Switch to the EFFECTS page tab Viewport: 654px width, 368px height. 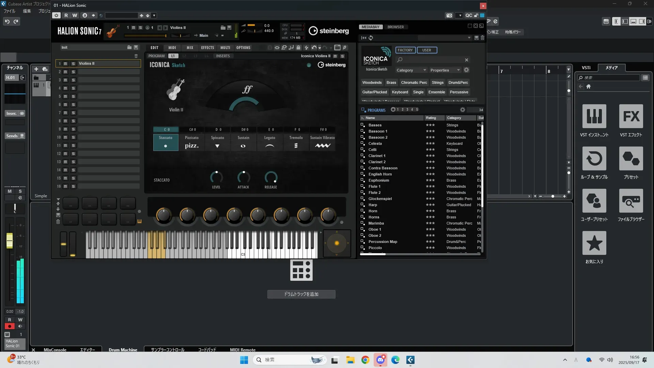click(207, 48)
